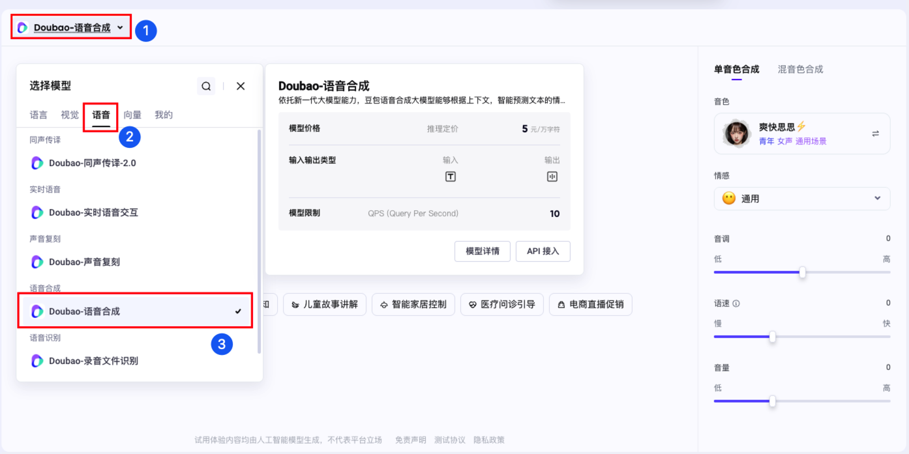Click the 音调 slider handle
The height and width of the screenshot is (454, 909).
(803, 273)
